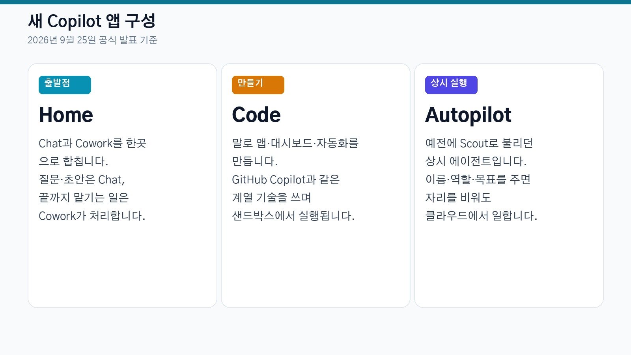Select the 'Home' card heading

(x=66, y=115)
